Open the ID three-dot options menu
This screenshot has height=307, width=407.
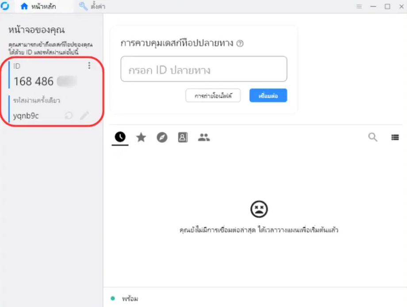click(x=89, y=65)
